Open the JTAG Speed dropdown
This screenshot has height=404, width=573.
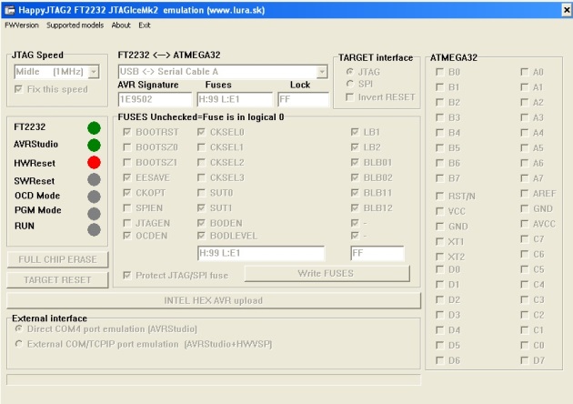94,72
